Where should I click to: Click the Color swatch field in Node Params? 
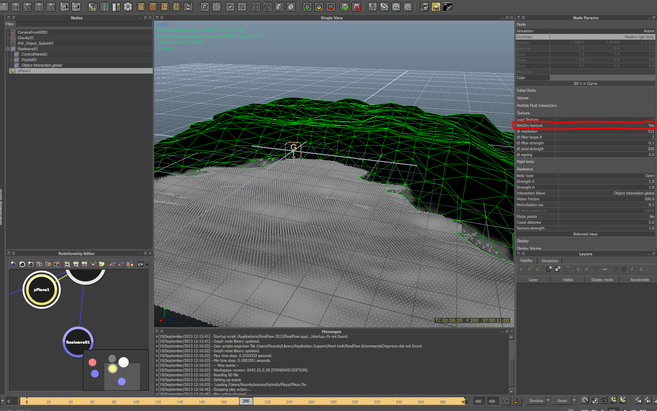coord(602,78)
